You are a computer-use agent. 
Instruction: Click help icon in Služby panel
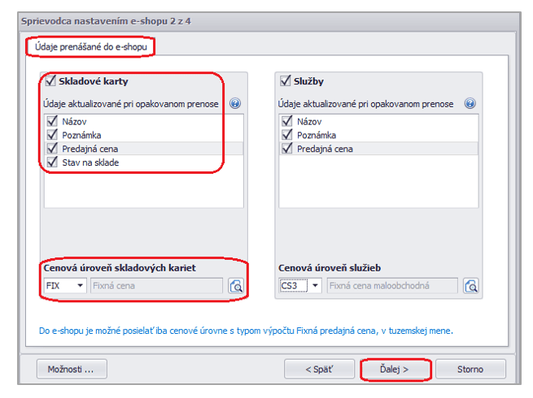pyautogui.click(x=470, y=104)
